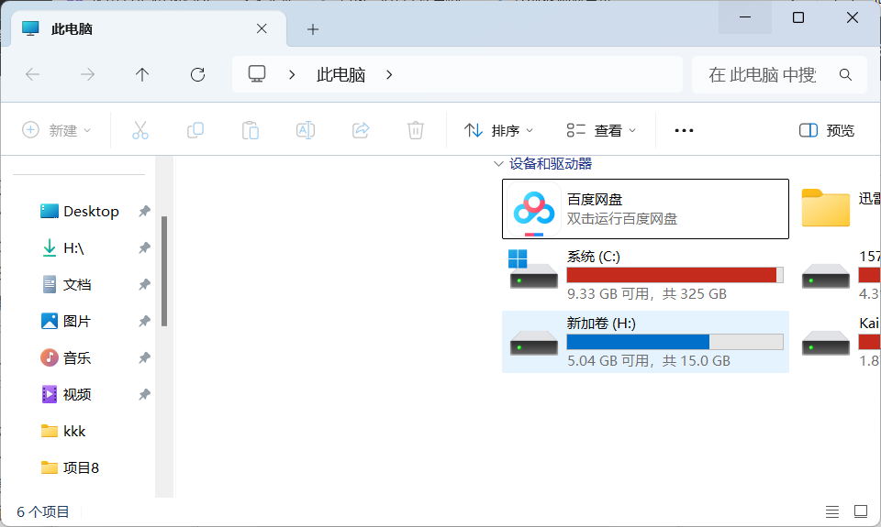The height and width of the screenshot is (527, 881).
Task: Open the kkk folder in sidebar
Action: point(63,431)
